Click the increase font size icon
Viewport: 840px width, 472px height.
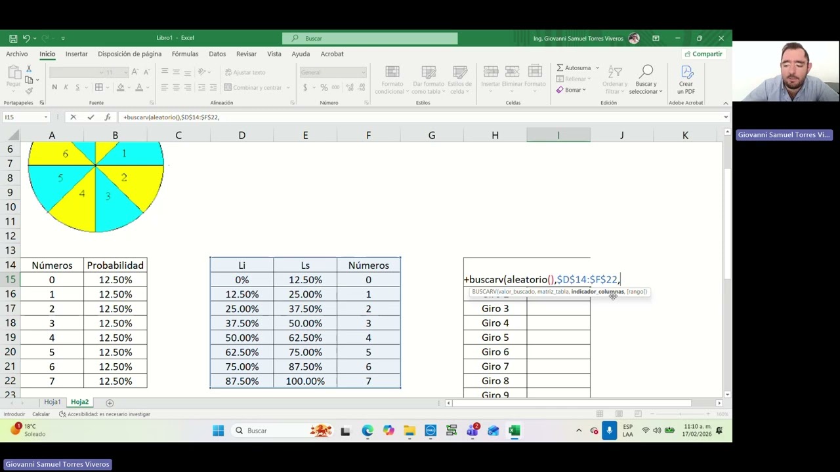[135, 72]
